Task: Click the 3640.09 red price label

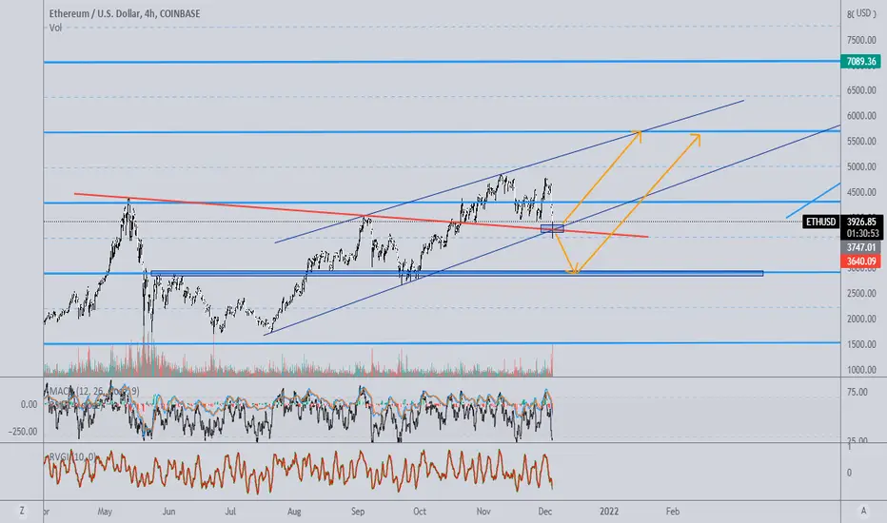Action: pos(861,261)
